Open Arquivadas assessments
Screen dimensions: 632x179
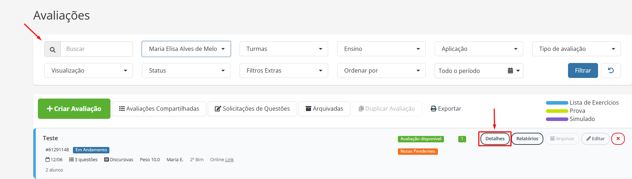click(324, 109)
